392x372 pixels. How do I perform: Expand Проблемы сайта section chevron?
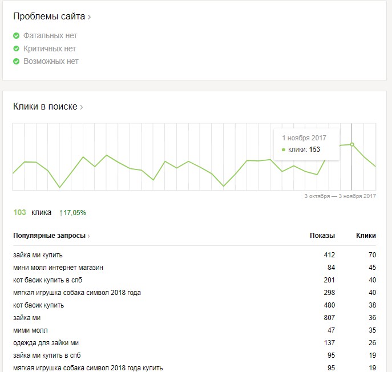coord(89,17)
